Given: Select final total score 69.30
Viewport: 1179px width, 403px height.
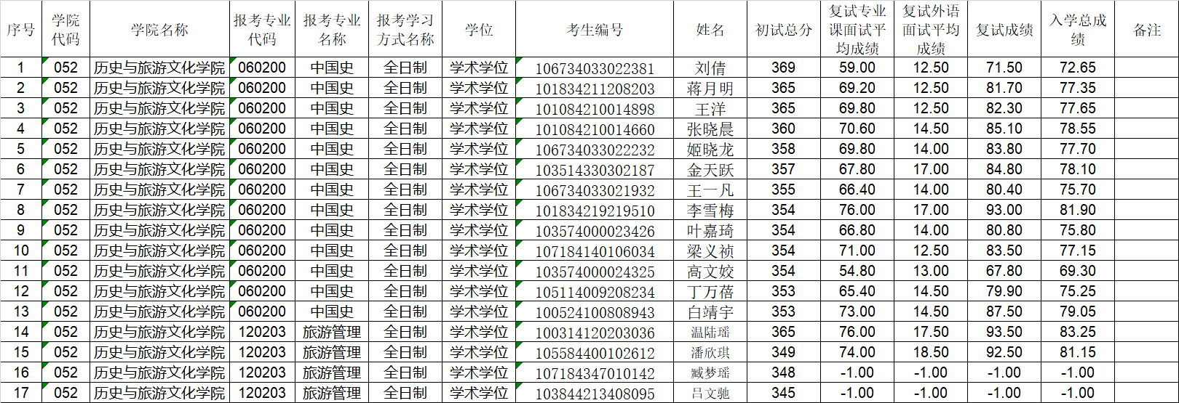Looking at the screenshot, I should coord(1077,271).
